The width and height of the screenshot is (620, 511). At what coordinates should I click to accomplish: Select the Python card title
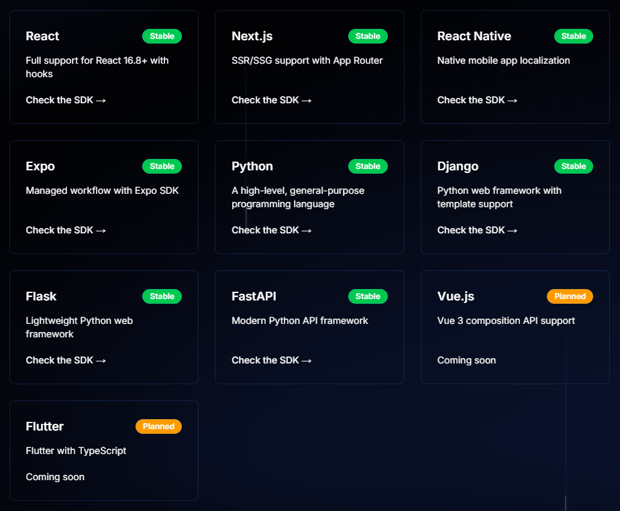point(252,166)
